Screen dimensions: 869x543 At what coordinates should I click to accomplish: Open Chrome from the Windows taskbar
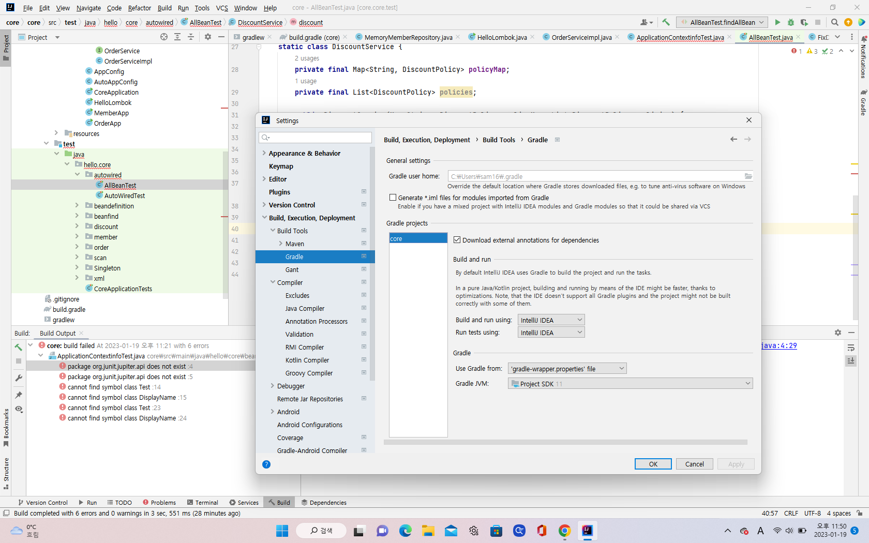click(564, 531)
